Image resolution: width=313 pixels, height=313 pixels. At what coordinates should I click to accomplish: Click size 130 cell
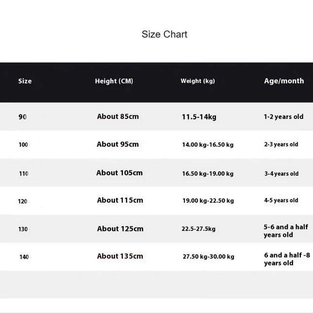click(23, 229)
